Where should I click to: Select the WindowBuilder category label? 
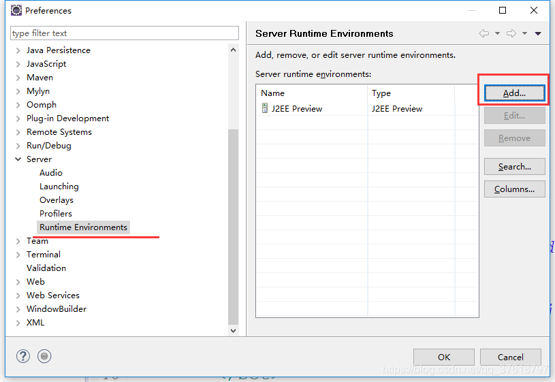coord(57,309)
